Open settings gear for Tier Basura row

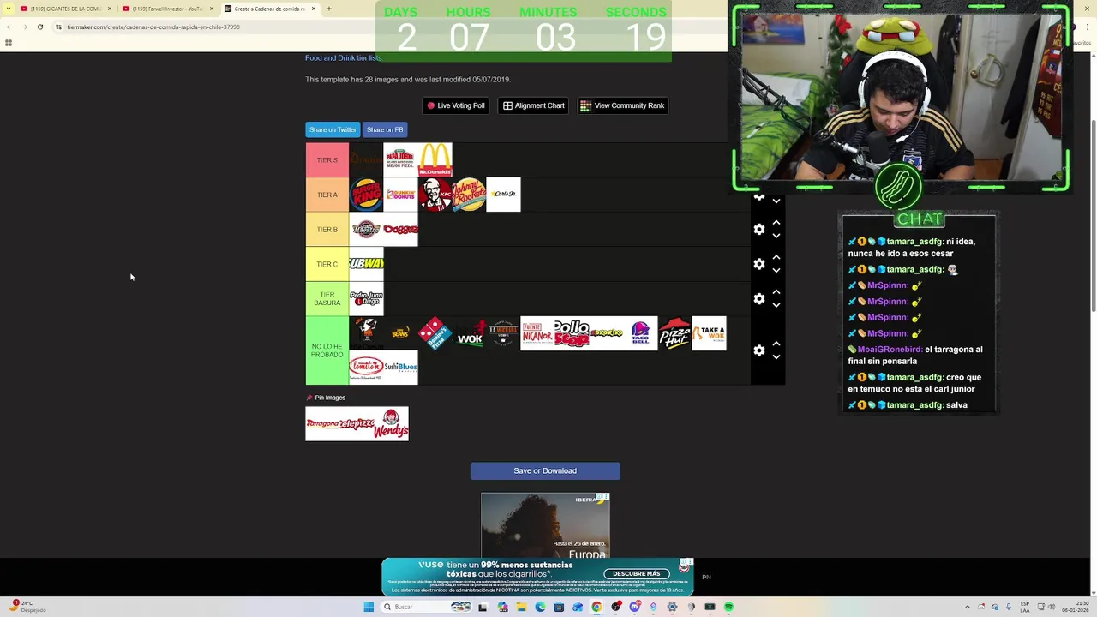click(x=759, y=298)
